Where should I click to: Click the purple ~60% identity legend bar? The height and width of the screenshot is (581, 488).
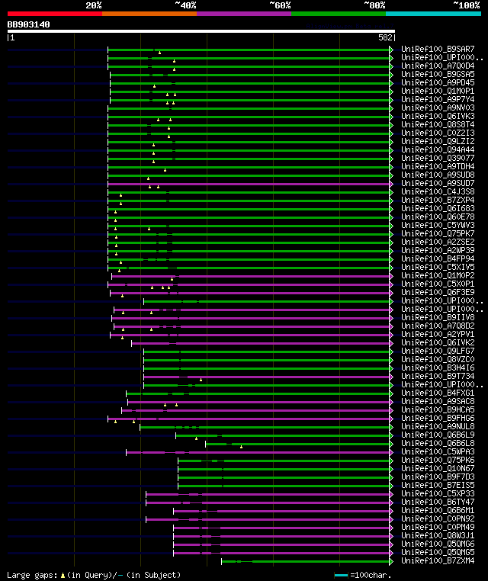[244, 14]
